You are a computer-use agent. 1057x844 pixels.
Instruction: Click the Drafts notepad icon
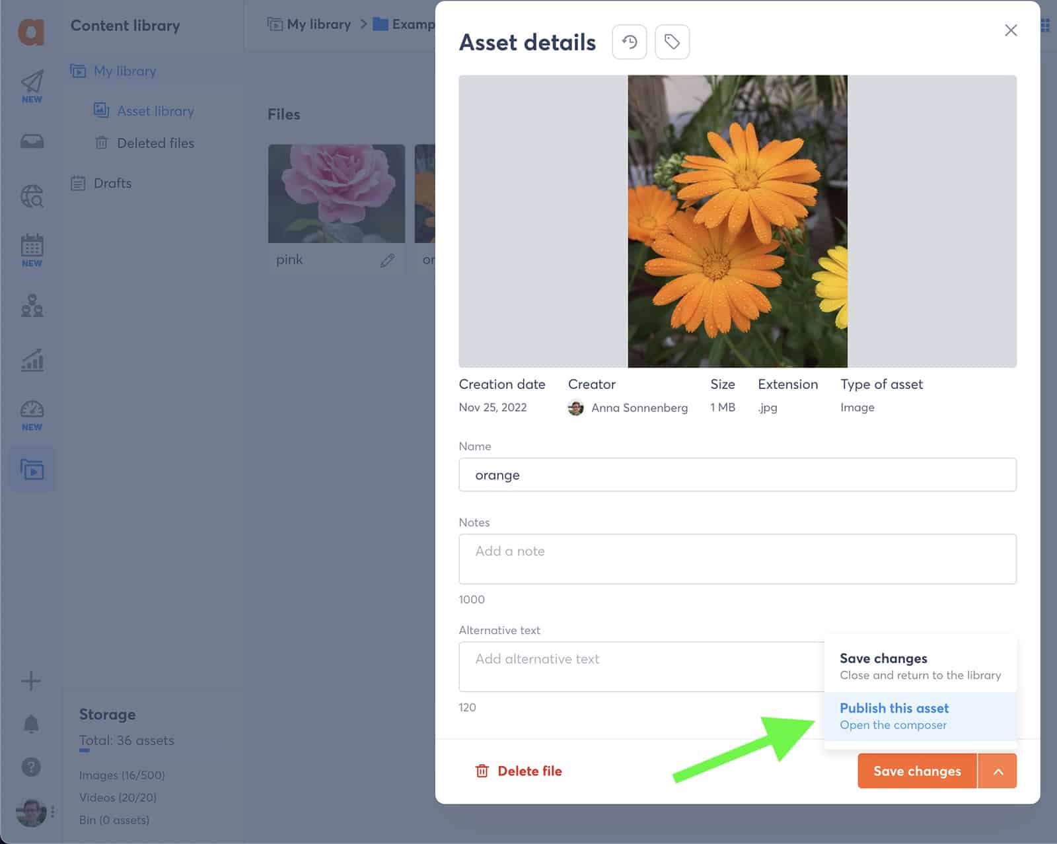click(78, 183)
